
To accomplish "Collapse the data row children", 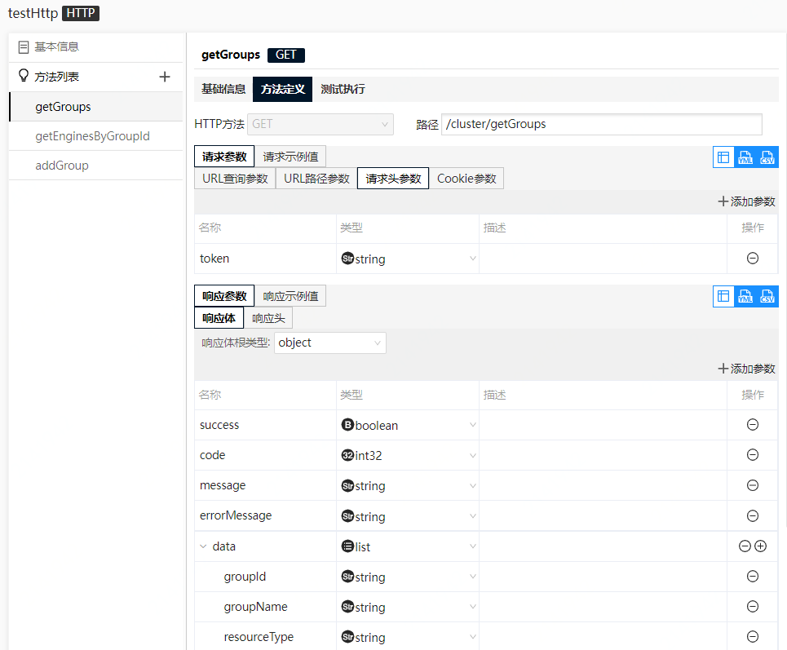I will click(203, 546).
